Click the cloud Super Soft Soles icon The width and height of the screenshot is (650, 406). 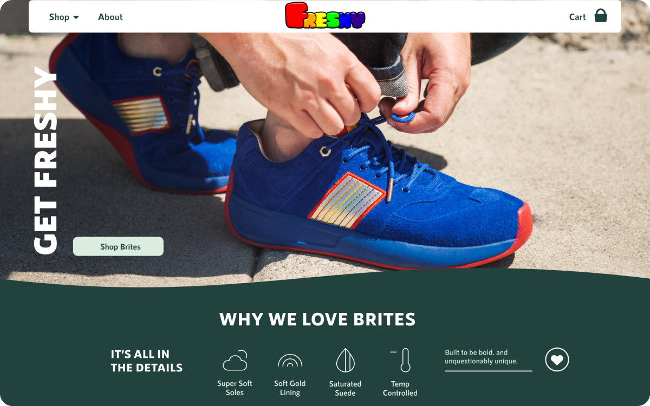click(x=235, y=361)
